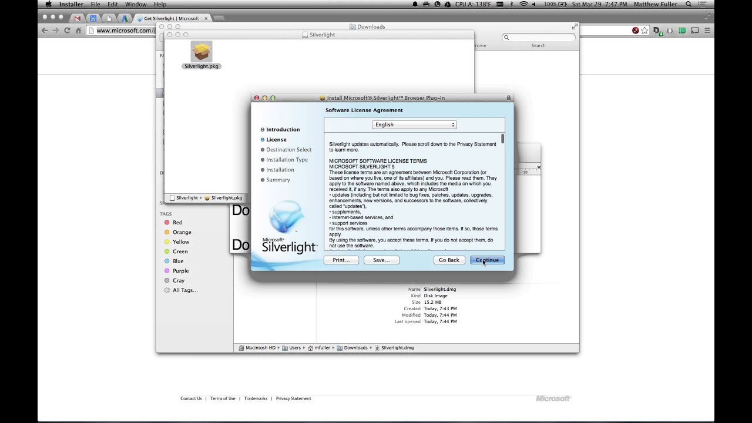Open Spotlight search magnifier
Image resolution: width=752 pixels, height=423 pixels.
point(689,4)
